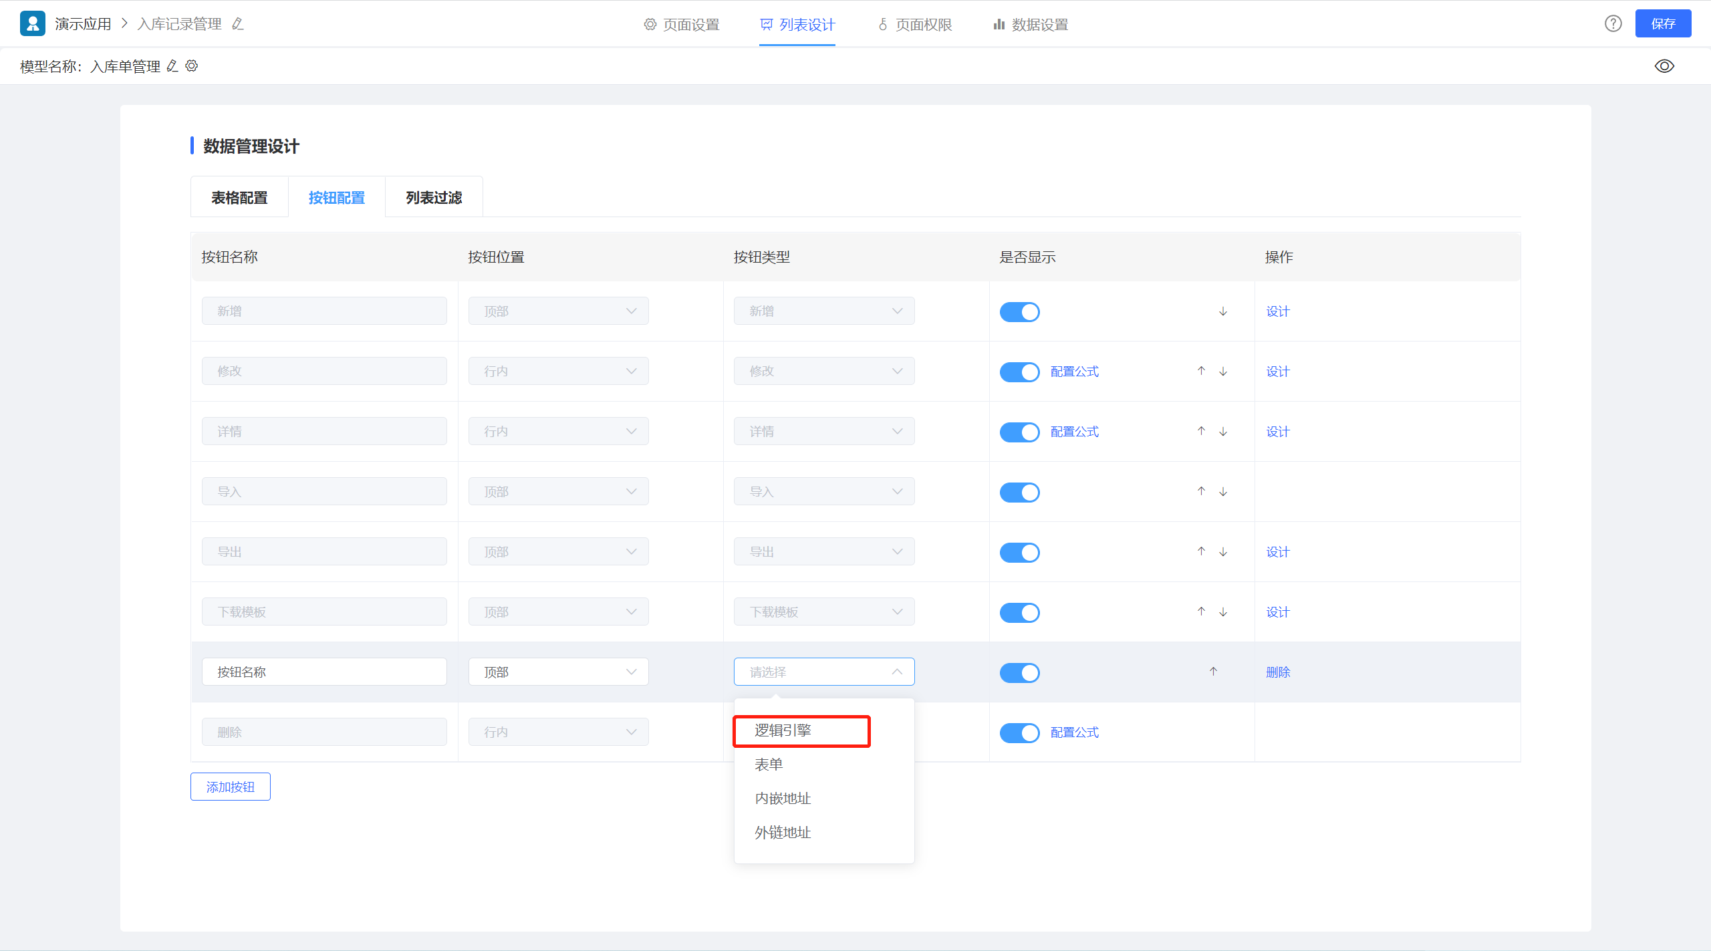The width and height of the screenshot is (1711, 951).
Task: Move the 导入 row up with its arrow
Action: [x=1202, y=491]
